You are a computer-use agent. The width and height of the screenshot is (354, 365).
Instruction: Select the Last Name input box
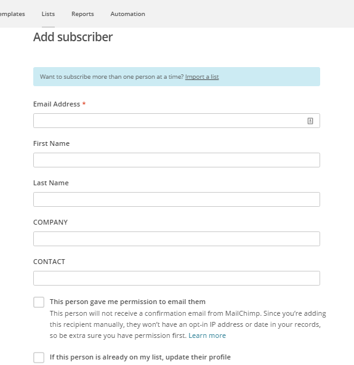[x=177, y=199]
